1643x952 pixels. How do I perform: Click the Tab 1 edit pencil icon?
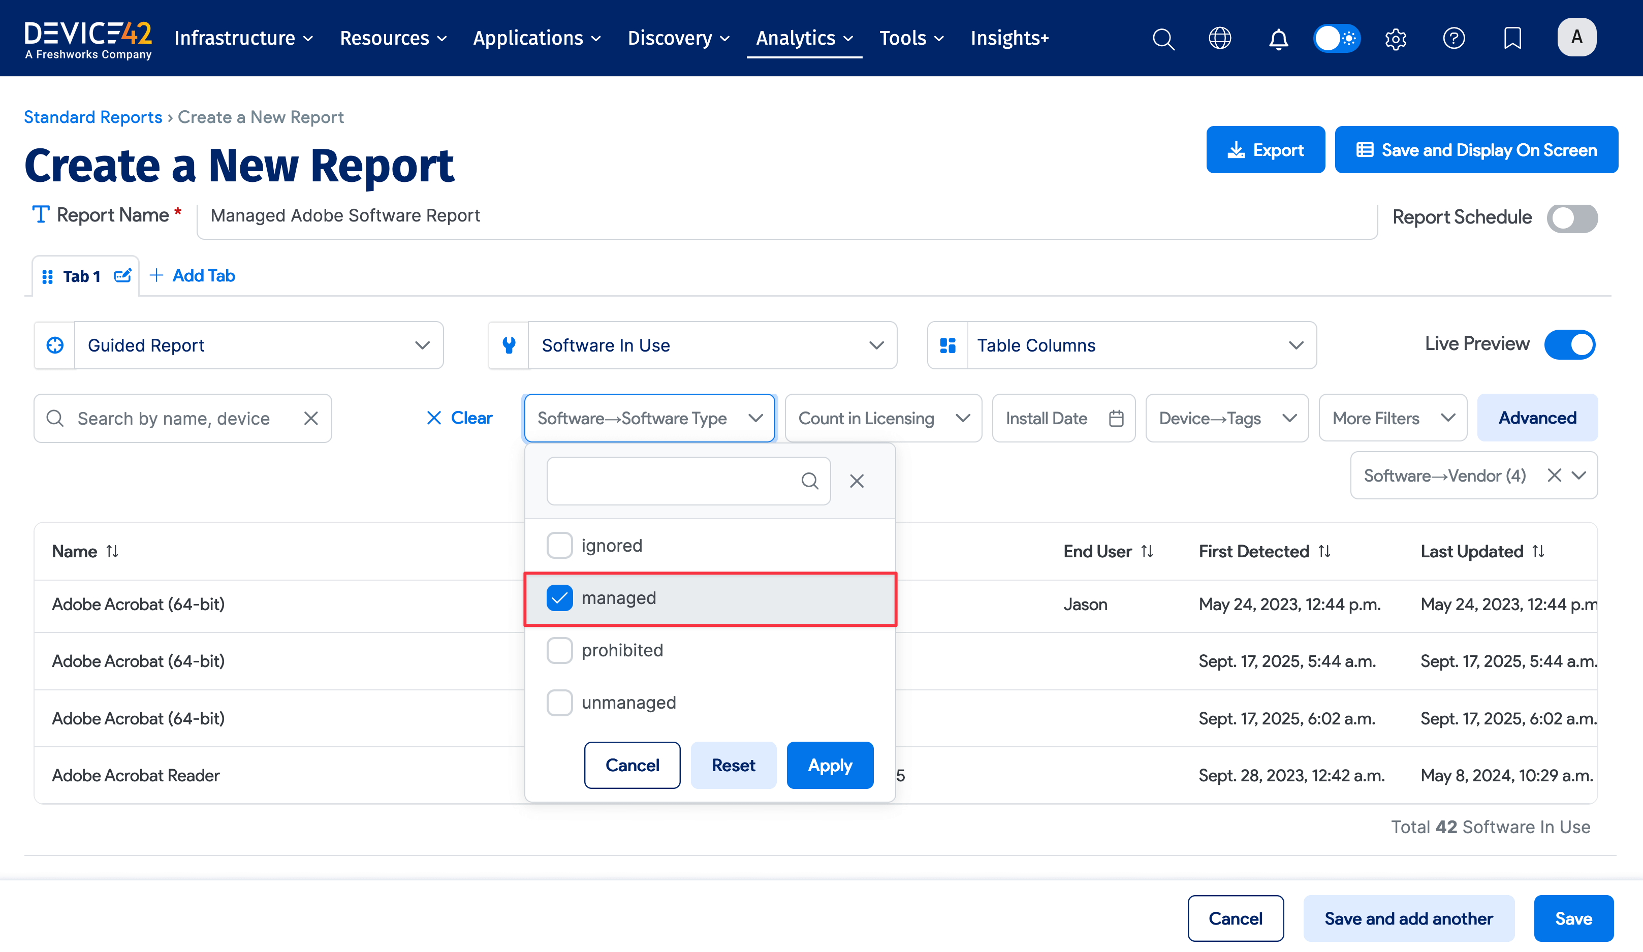(x=122, y=276)
